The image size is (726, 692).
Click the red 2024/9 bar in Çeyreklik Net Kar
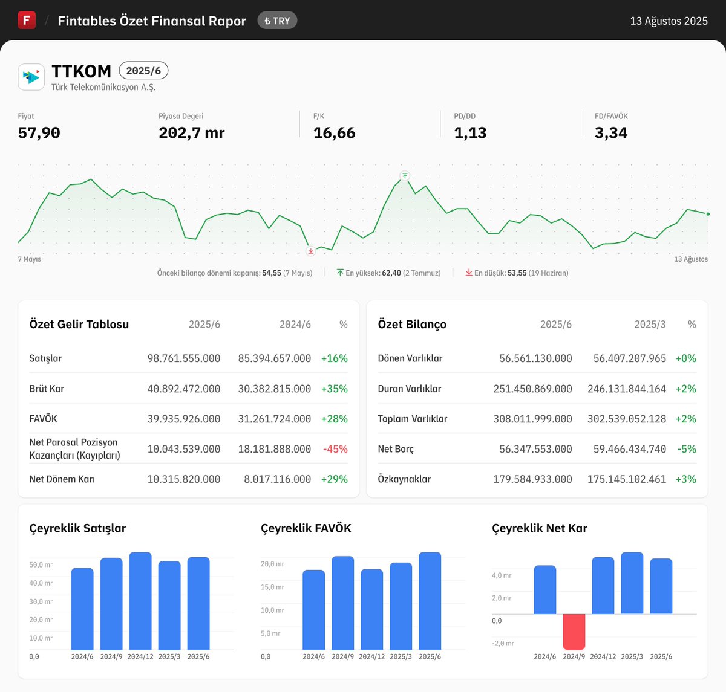574,632
